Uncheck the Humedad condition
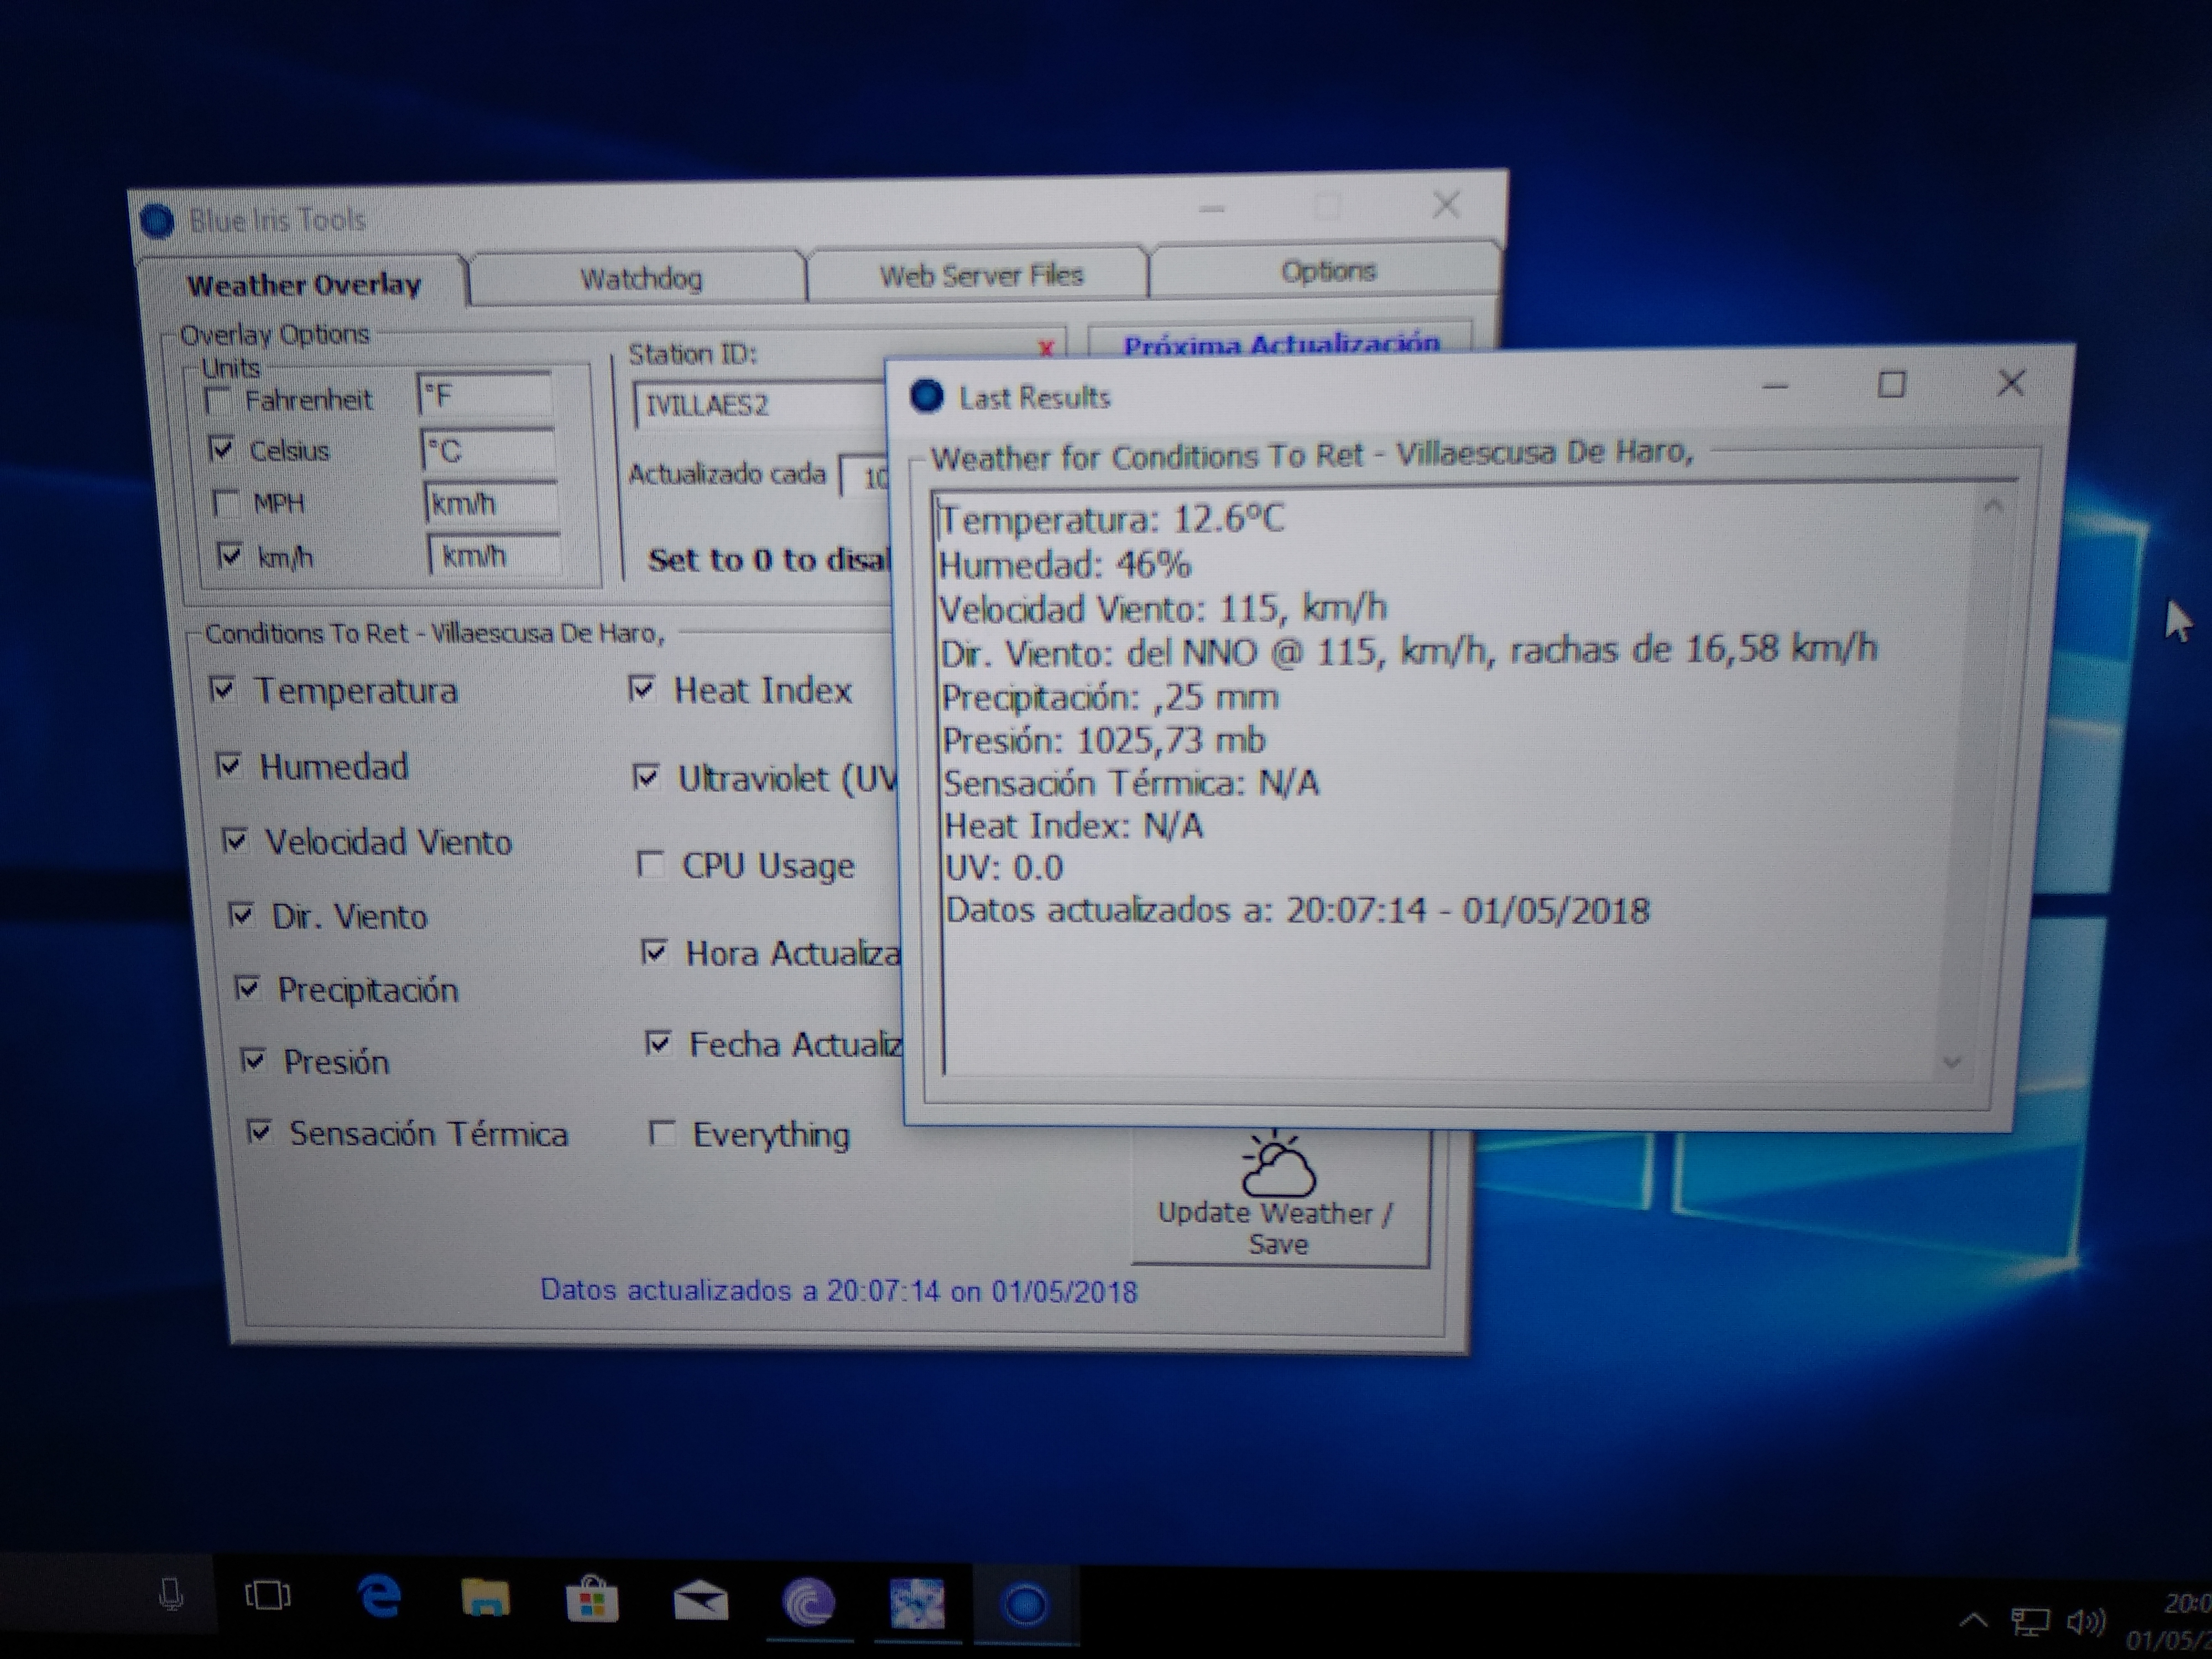 click(x=229, y=766)
